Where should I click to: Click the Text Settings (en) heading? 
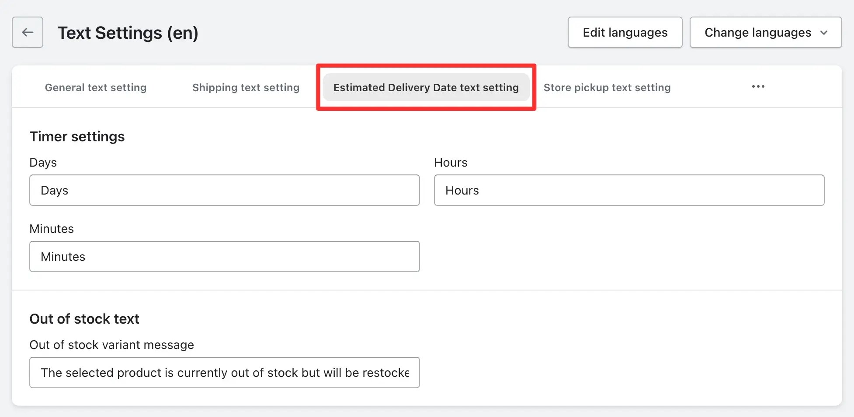tap(128, 32)
